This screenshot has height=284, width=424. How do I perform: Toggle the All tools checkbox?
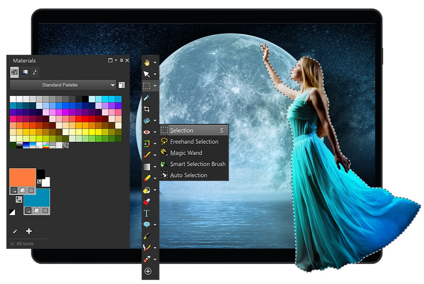(x=12, y=244)
